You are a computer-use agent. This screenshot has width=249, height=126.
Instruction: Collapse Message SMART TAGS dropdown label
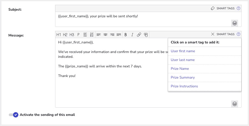(x=226, y=34)
